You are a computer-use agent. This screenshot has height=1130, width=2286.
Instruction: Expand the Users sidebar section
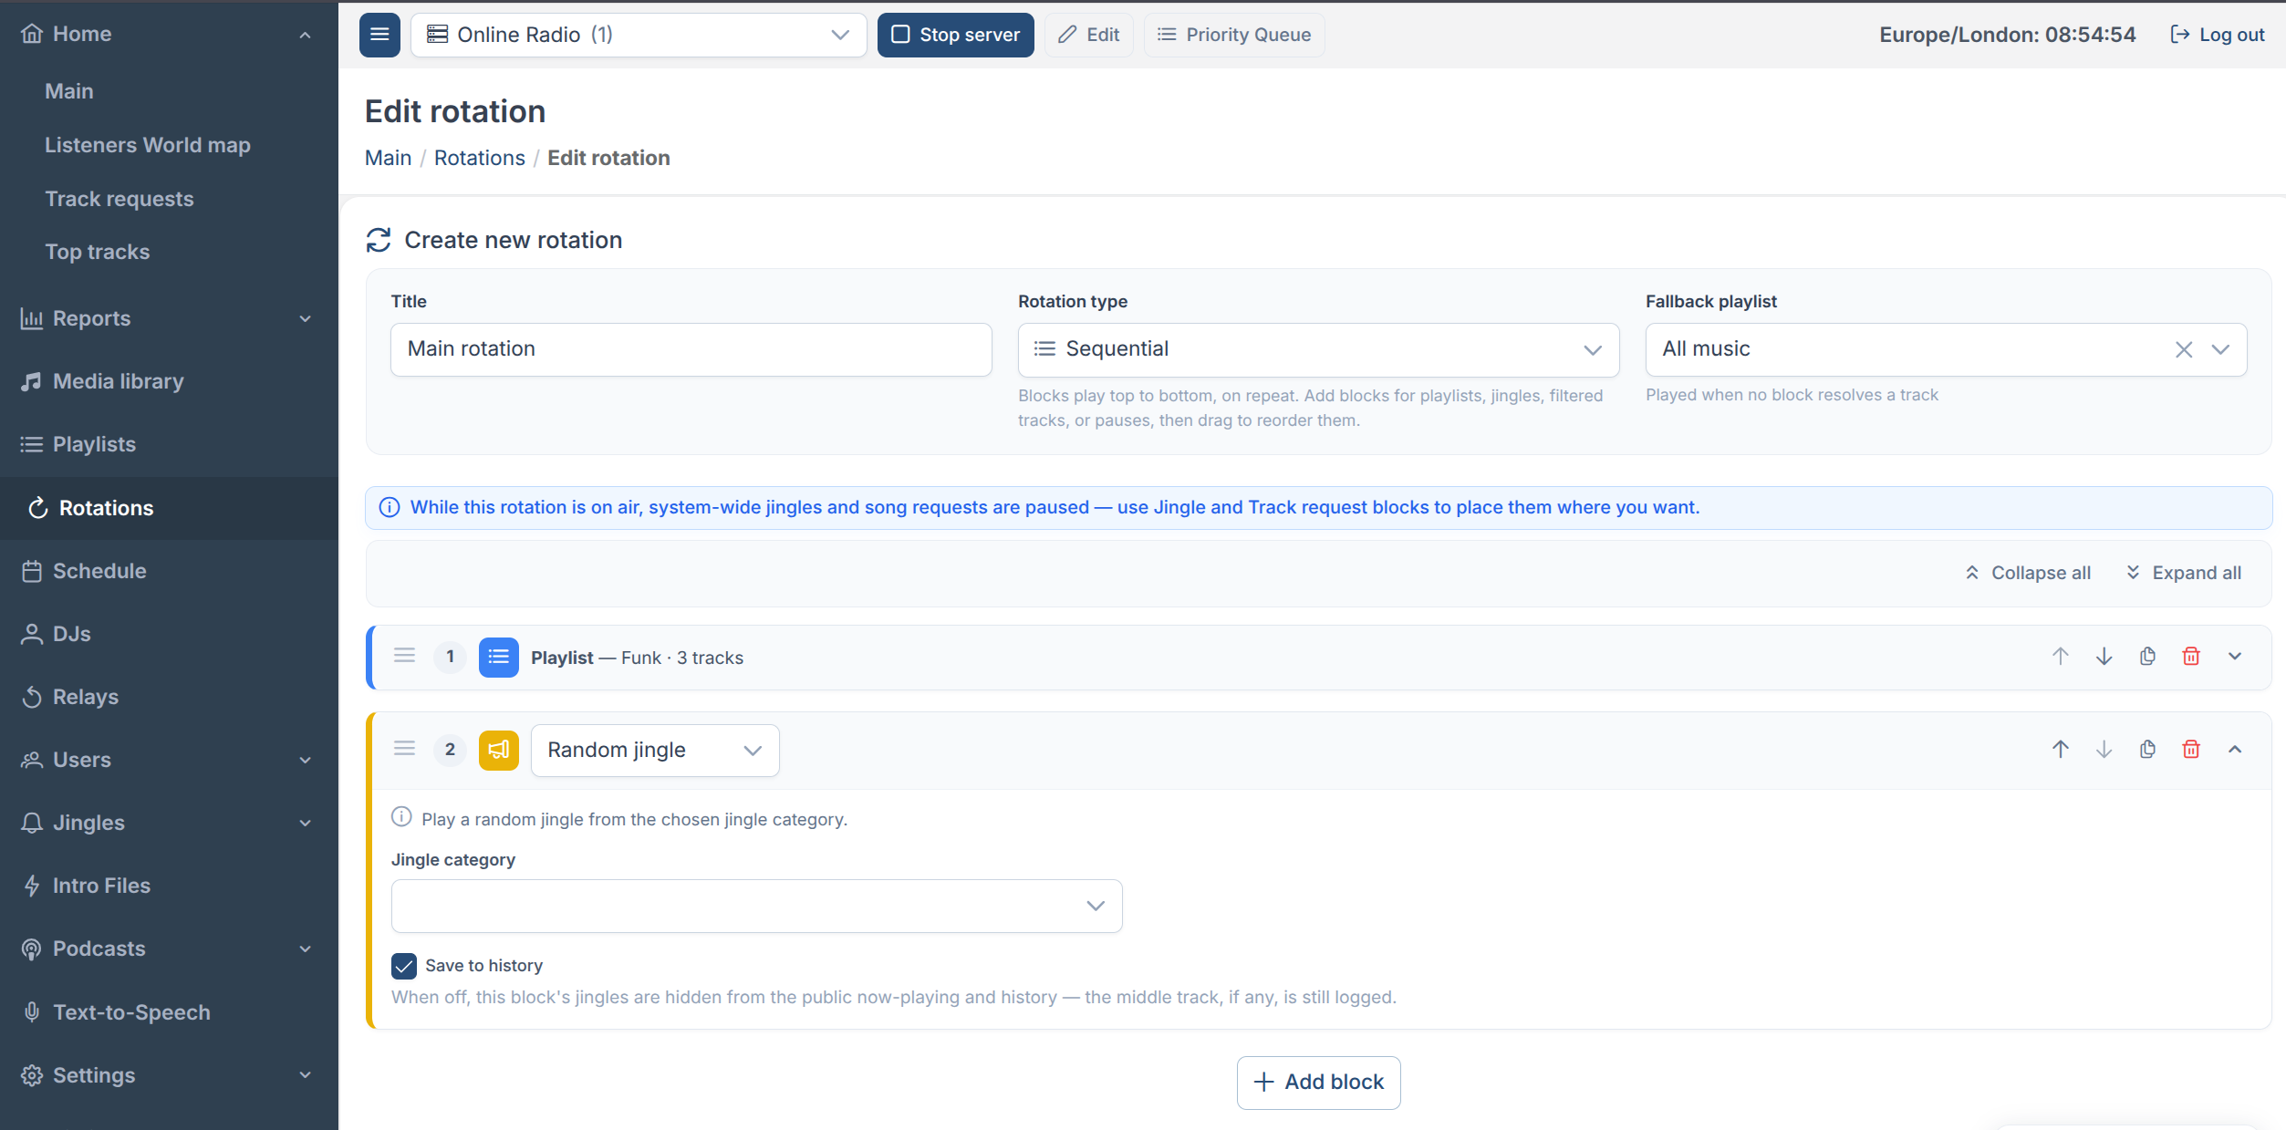pos(306,760)
